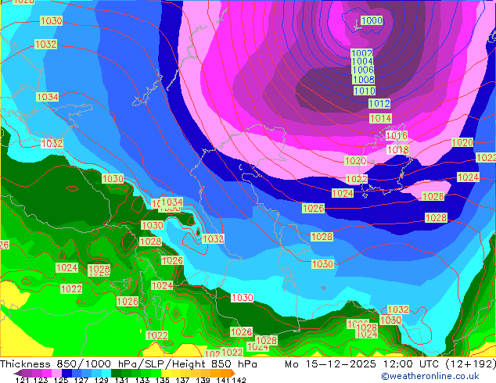Screen dimensions: 496x383
Task: Pick the magenta legend swatch near 123
Action: tap(47, 373)
